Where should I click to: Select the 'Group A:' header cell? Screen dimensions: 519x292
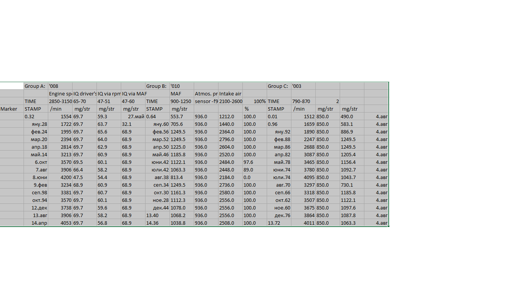pos(36,86)
